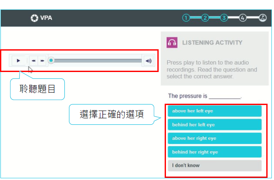Click the audio progress slider handle
This screenshot has height=180, width=274.
(x=51, y=61)
